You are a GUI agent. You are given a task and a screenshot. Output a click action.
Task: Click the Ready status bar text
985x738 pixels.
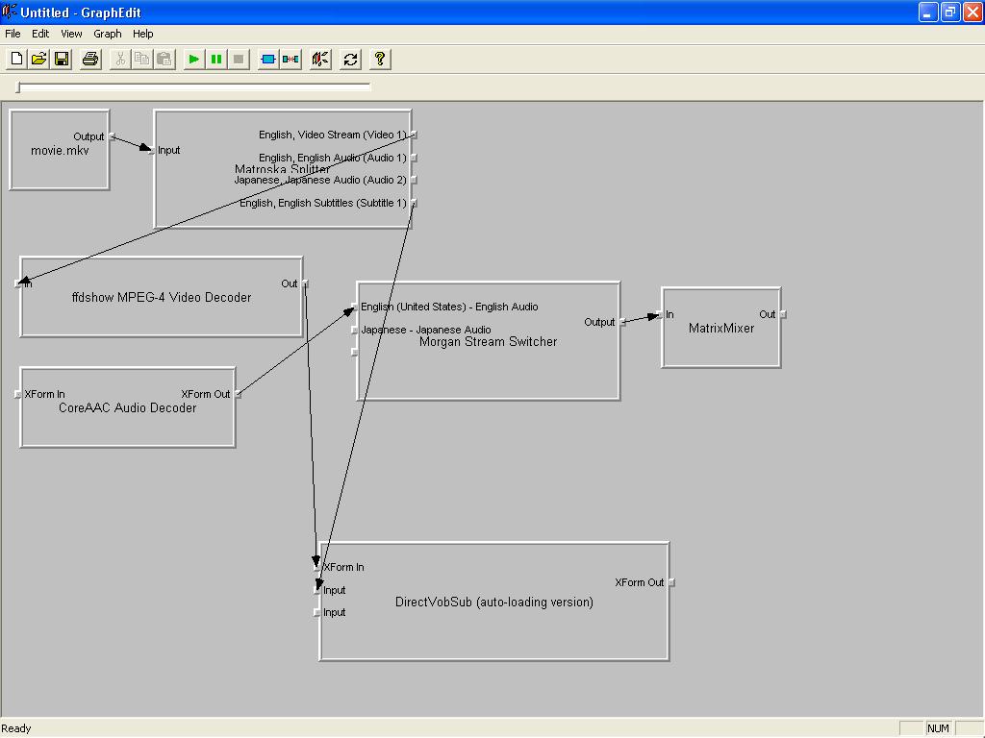(x=16, y=728)
